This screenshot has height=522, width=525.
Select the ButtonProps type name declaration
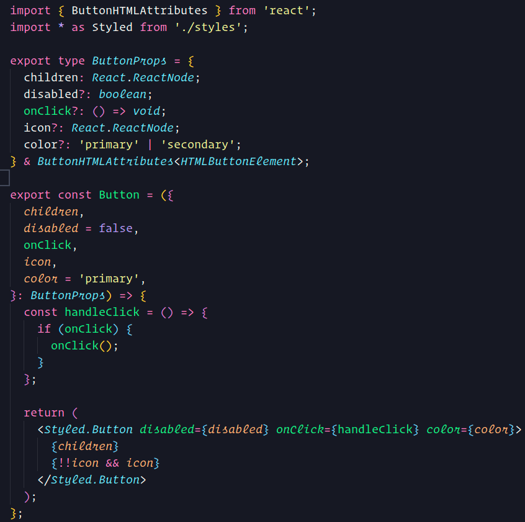coord(129,61)
